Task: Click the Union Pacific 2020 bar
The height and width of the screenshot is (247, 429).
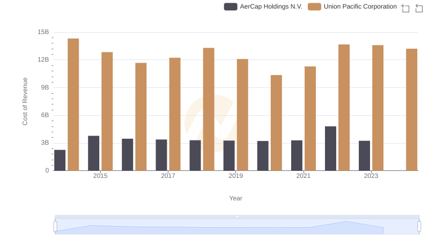Action: [x=276, y=123]
